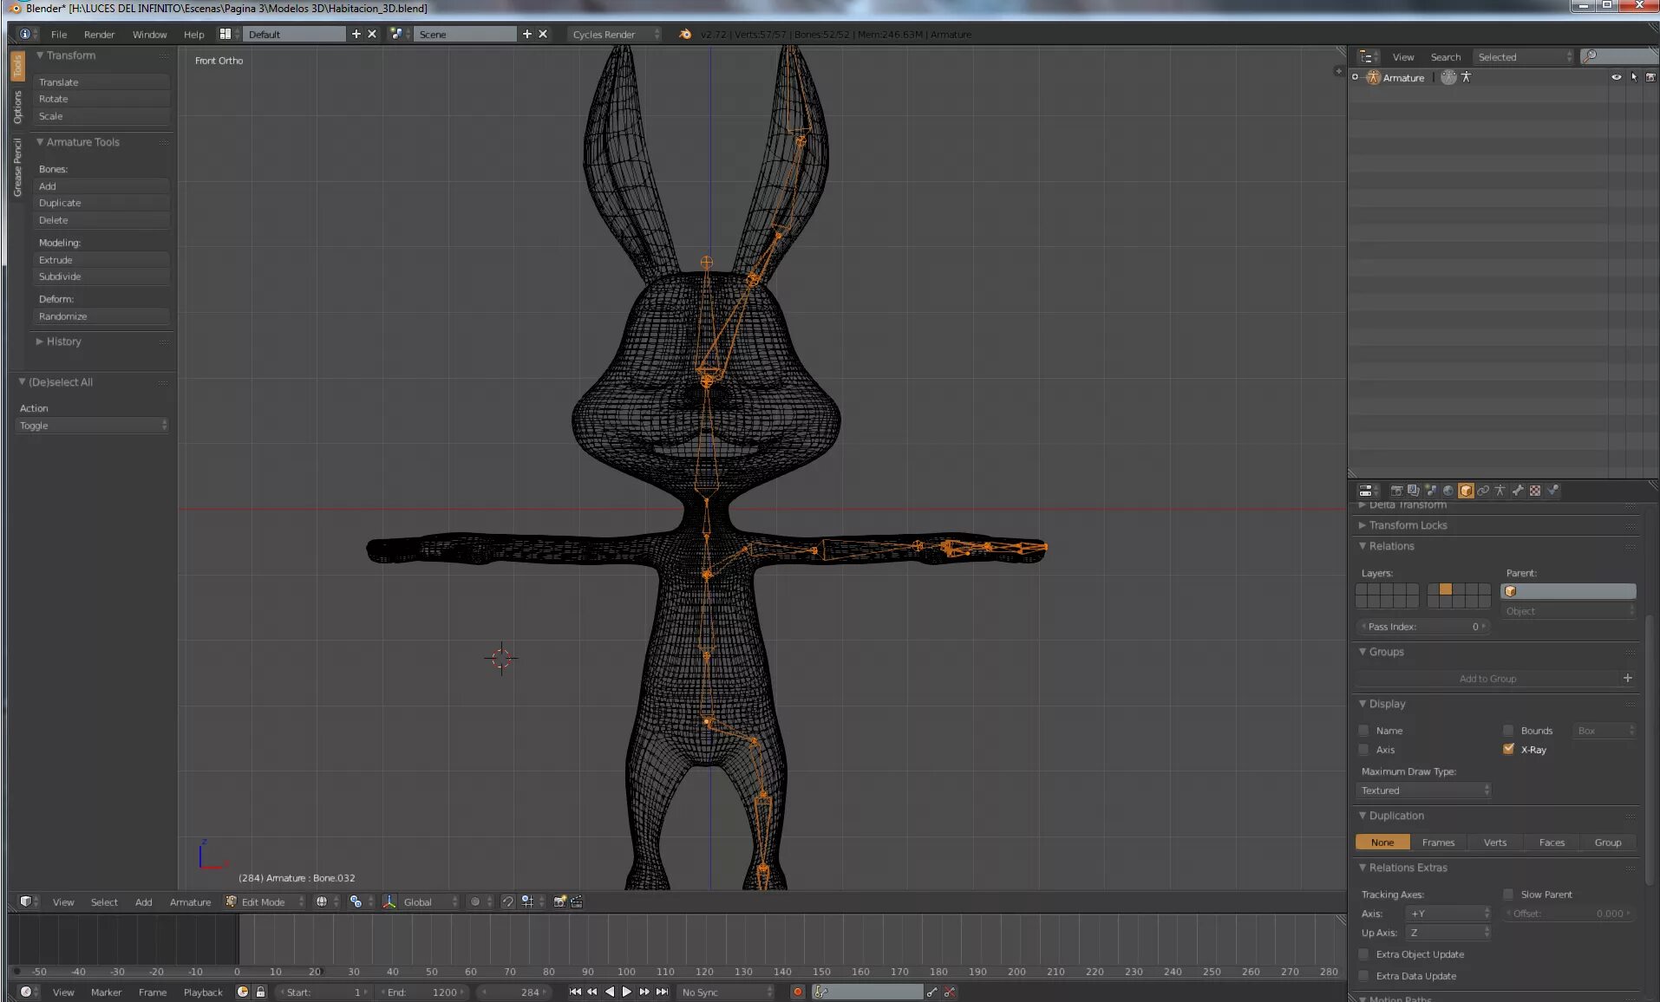Open the Edit Mode selector dropdown
The width and height of the screenshot is (1660, 1002).
(x=265, y=901)
